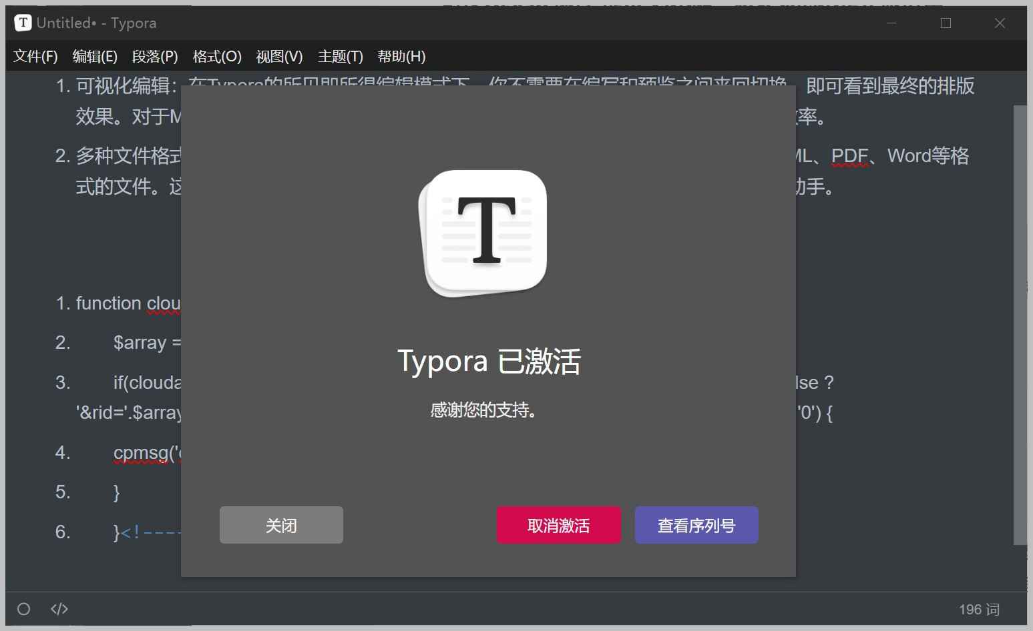
Task: Click the red 取消激活 button
Action: pyautogui.click(x=559, y=525)
